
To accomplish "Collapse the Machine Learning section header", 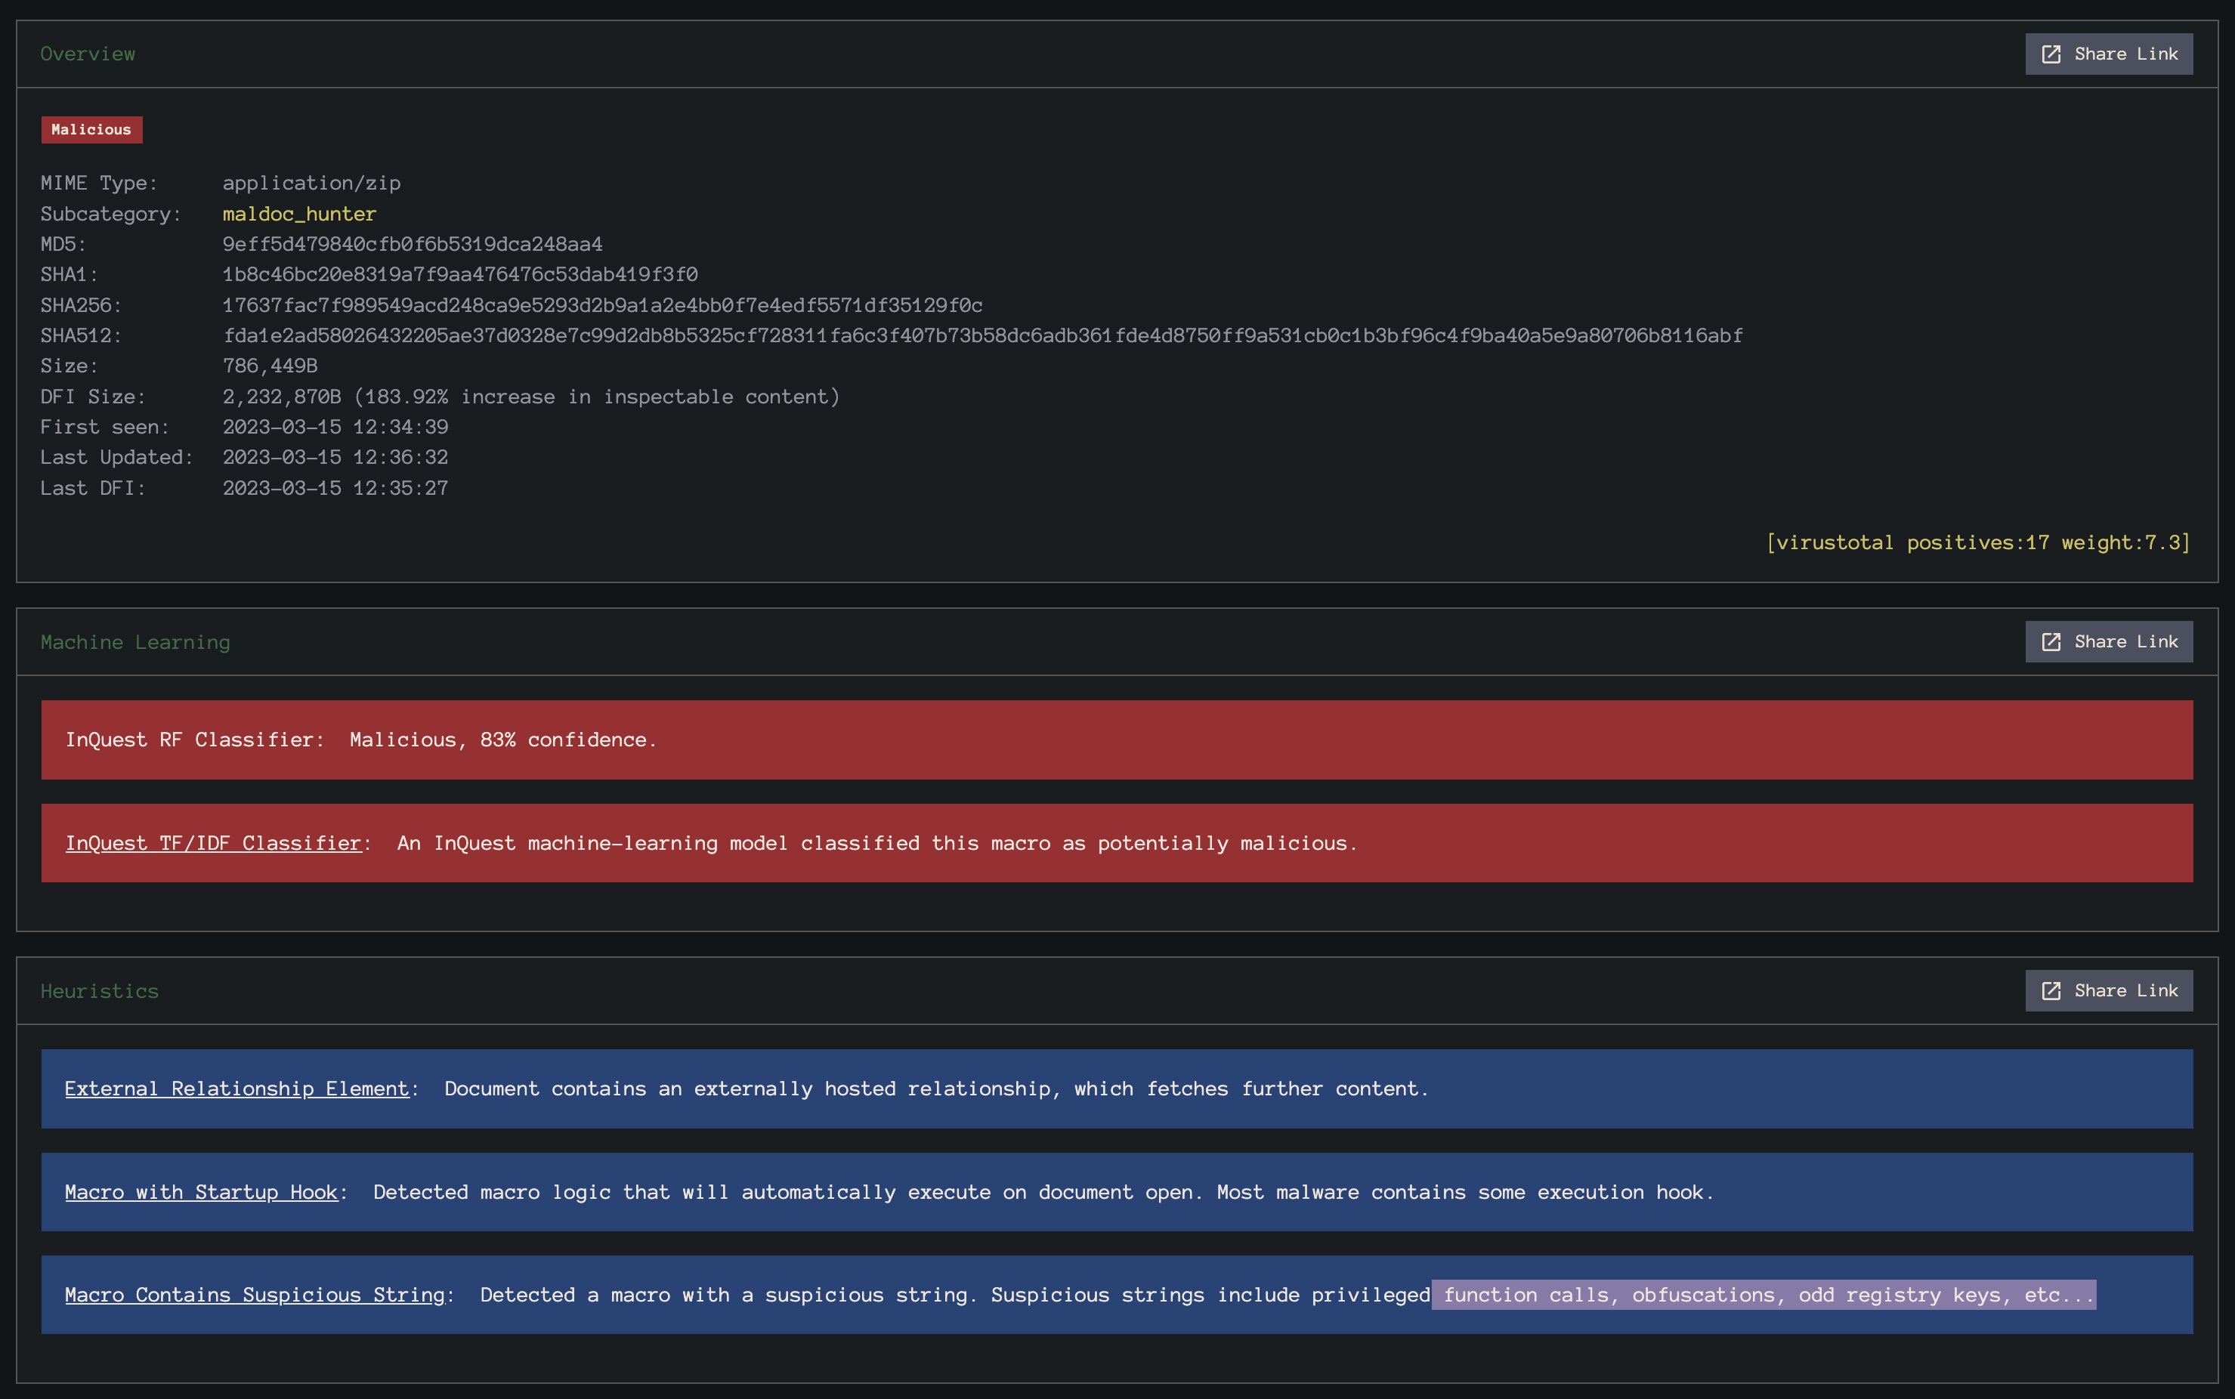I will coord(134,641).
